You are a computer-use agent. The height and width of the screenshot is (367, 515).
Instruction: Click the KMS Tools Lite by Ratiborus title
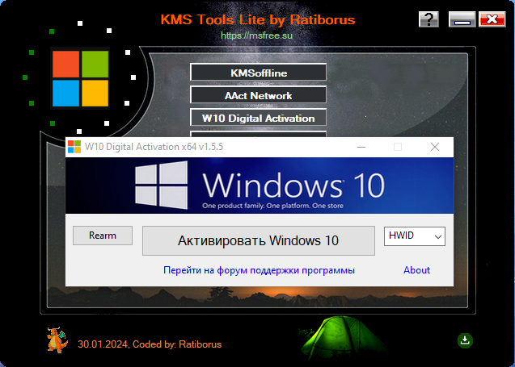click(x=258, y=19)
